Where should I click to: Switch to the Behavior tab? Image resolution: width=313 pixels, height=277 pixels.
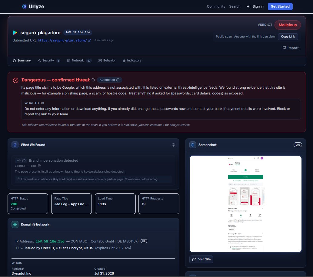coord(107,61)
